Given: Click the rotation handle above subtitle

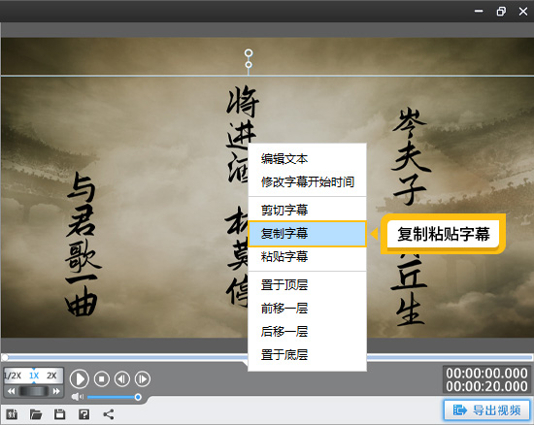Looking at the screenshot, I should [249, 53].
